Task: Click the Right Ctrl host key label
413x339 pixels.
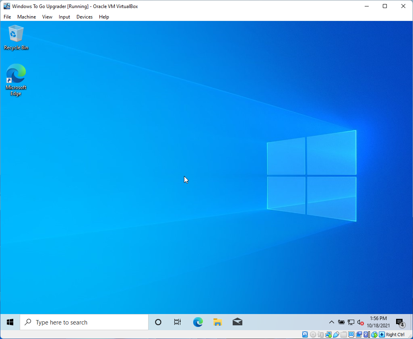Action: point(395,335)
